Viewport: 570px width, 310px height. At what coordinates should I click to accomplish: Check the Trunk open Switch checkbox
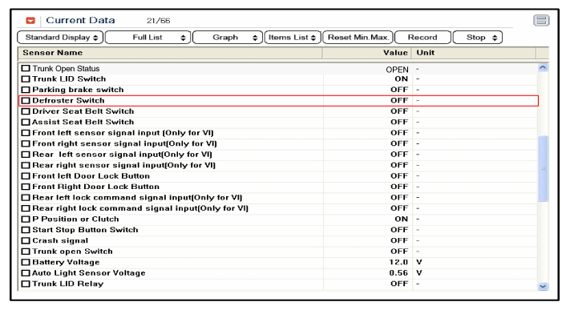pyautogui.click(x=26, y=252)
